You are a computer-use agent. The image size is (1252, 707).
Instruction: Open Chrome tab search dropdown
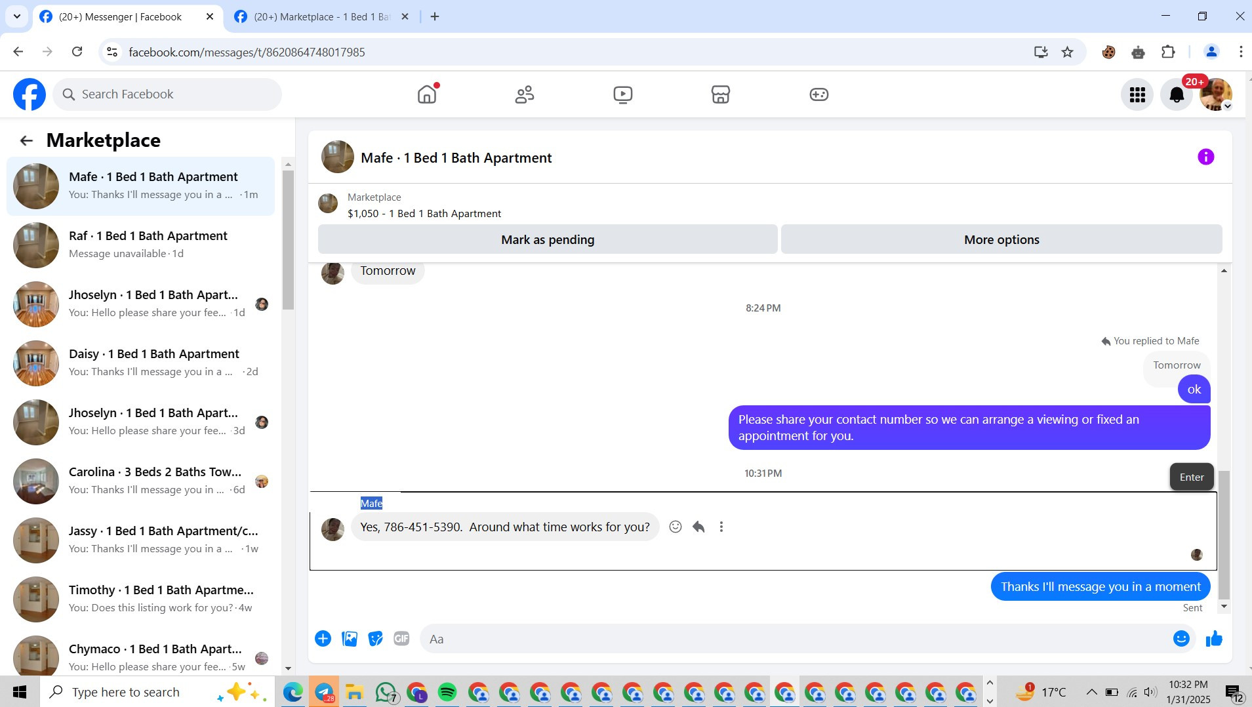17,16
